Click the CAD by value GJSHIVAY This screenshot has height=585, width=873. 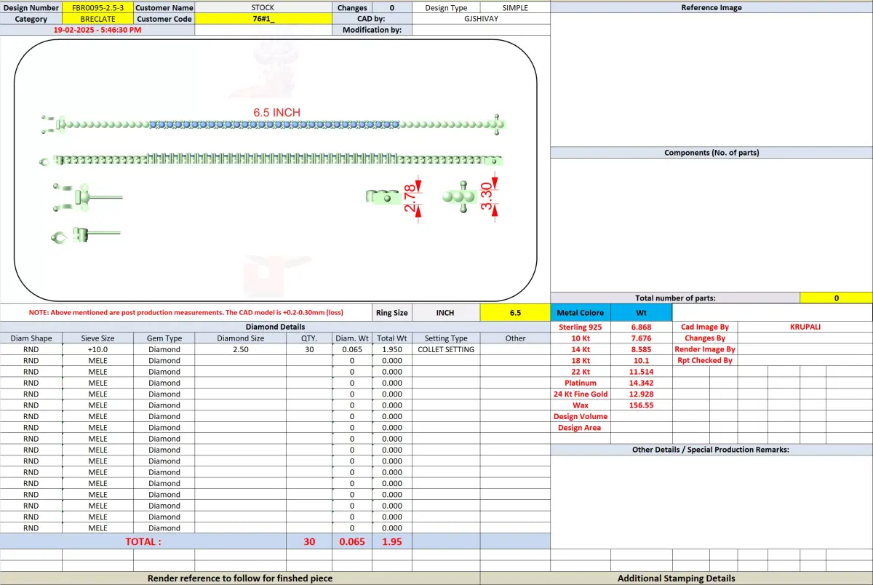coord(481,19)
